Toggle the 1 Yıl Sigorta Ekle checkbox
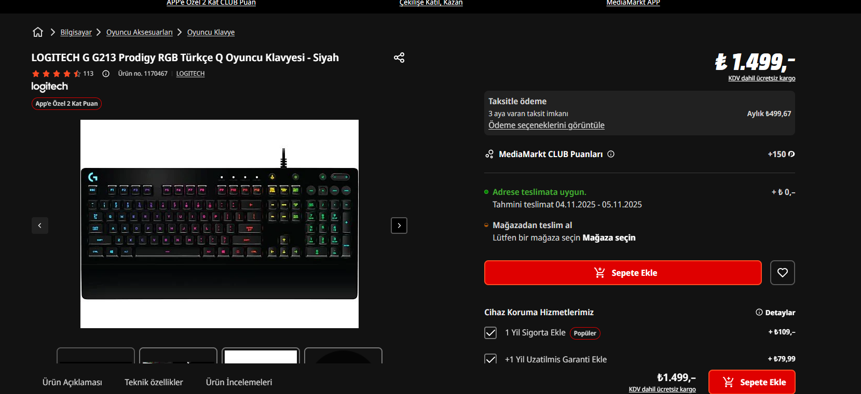Viewport: 861px width, 394px height. (490, 333)
